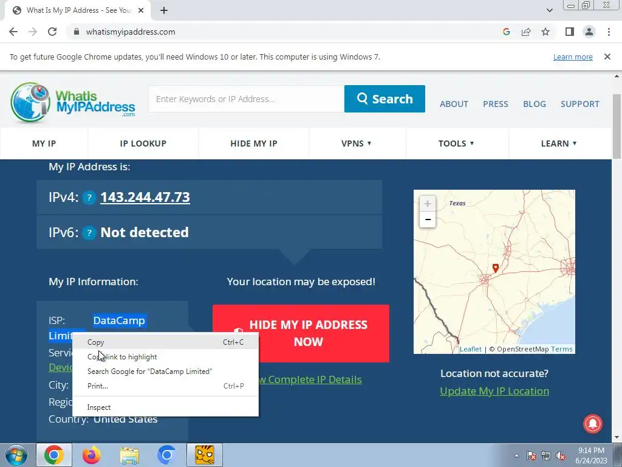Show hidden tray icons arrow
Image resolution: width=622 pixels, height=467 pixels.
pos(516,455)
